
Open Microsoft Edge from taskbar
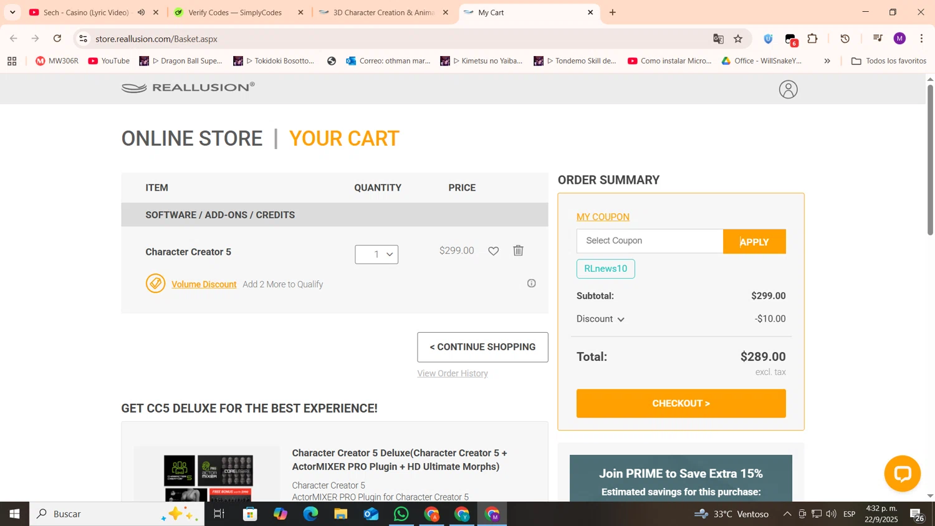click(310, 514)
